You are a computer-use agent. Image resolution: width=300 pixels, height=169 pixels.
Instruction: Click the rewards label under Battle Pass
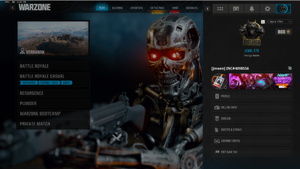pyautogui.click(x=157, y=13)
